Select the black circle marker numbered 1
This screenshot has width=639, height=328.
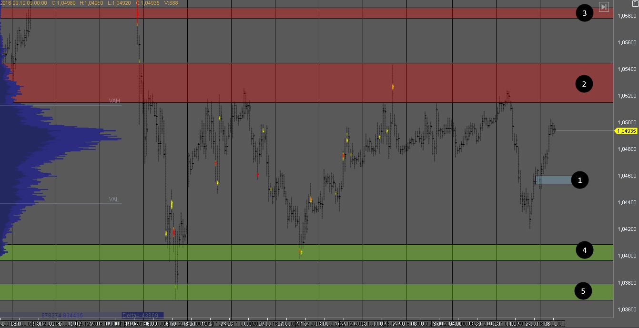tap(580, 180)
